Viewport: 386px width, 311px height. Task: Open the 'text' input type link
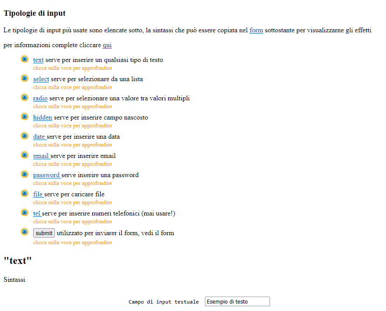38,60
